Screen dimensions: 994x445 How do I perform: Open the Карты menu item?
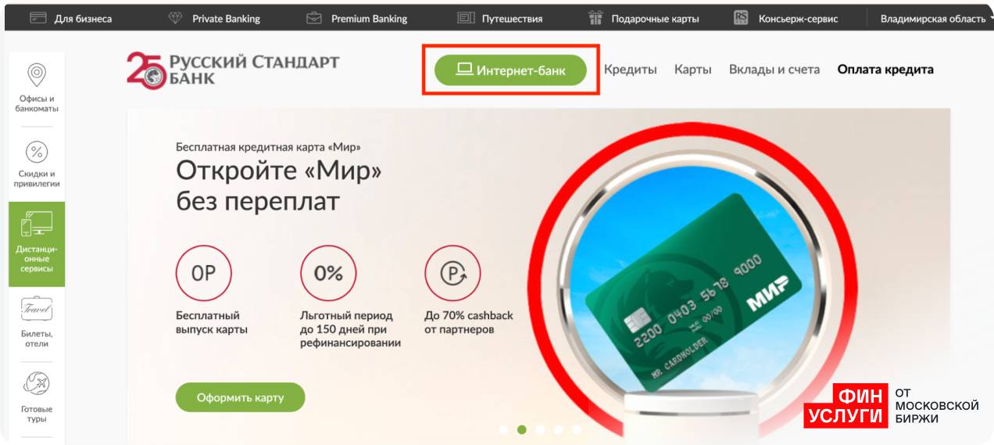[x=693, y=70]
